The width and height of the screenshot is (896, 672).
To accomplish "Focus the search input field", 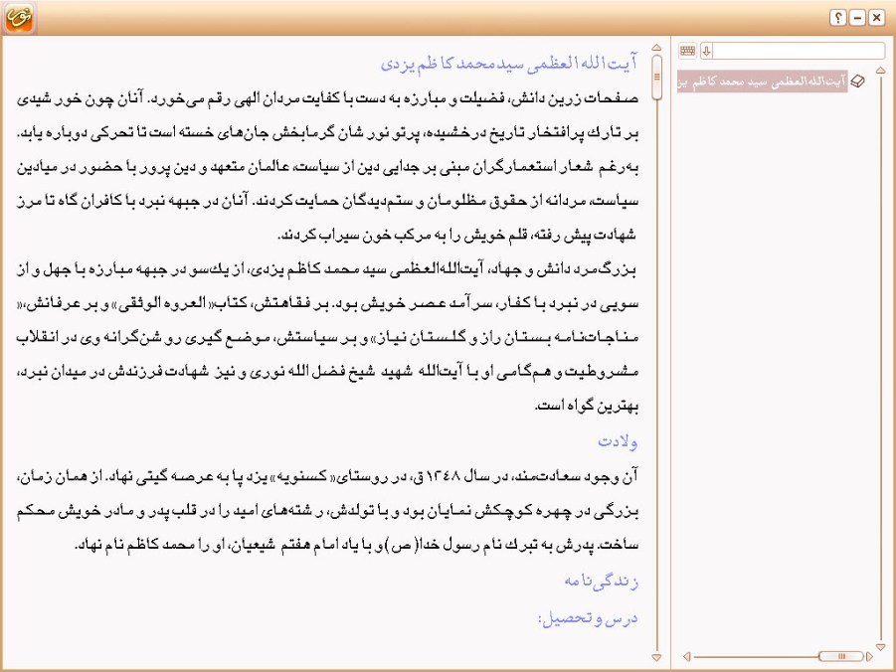I will tap(799, 51).
